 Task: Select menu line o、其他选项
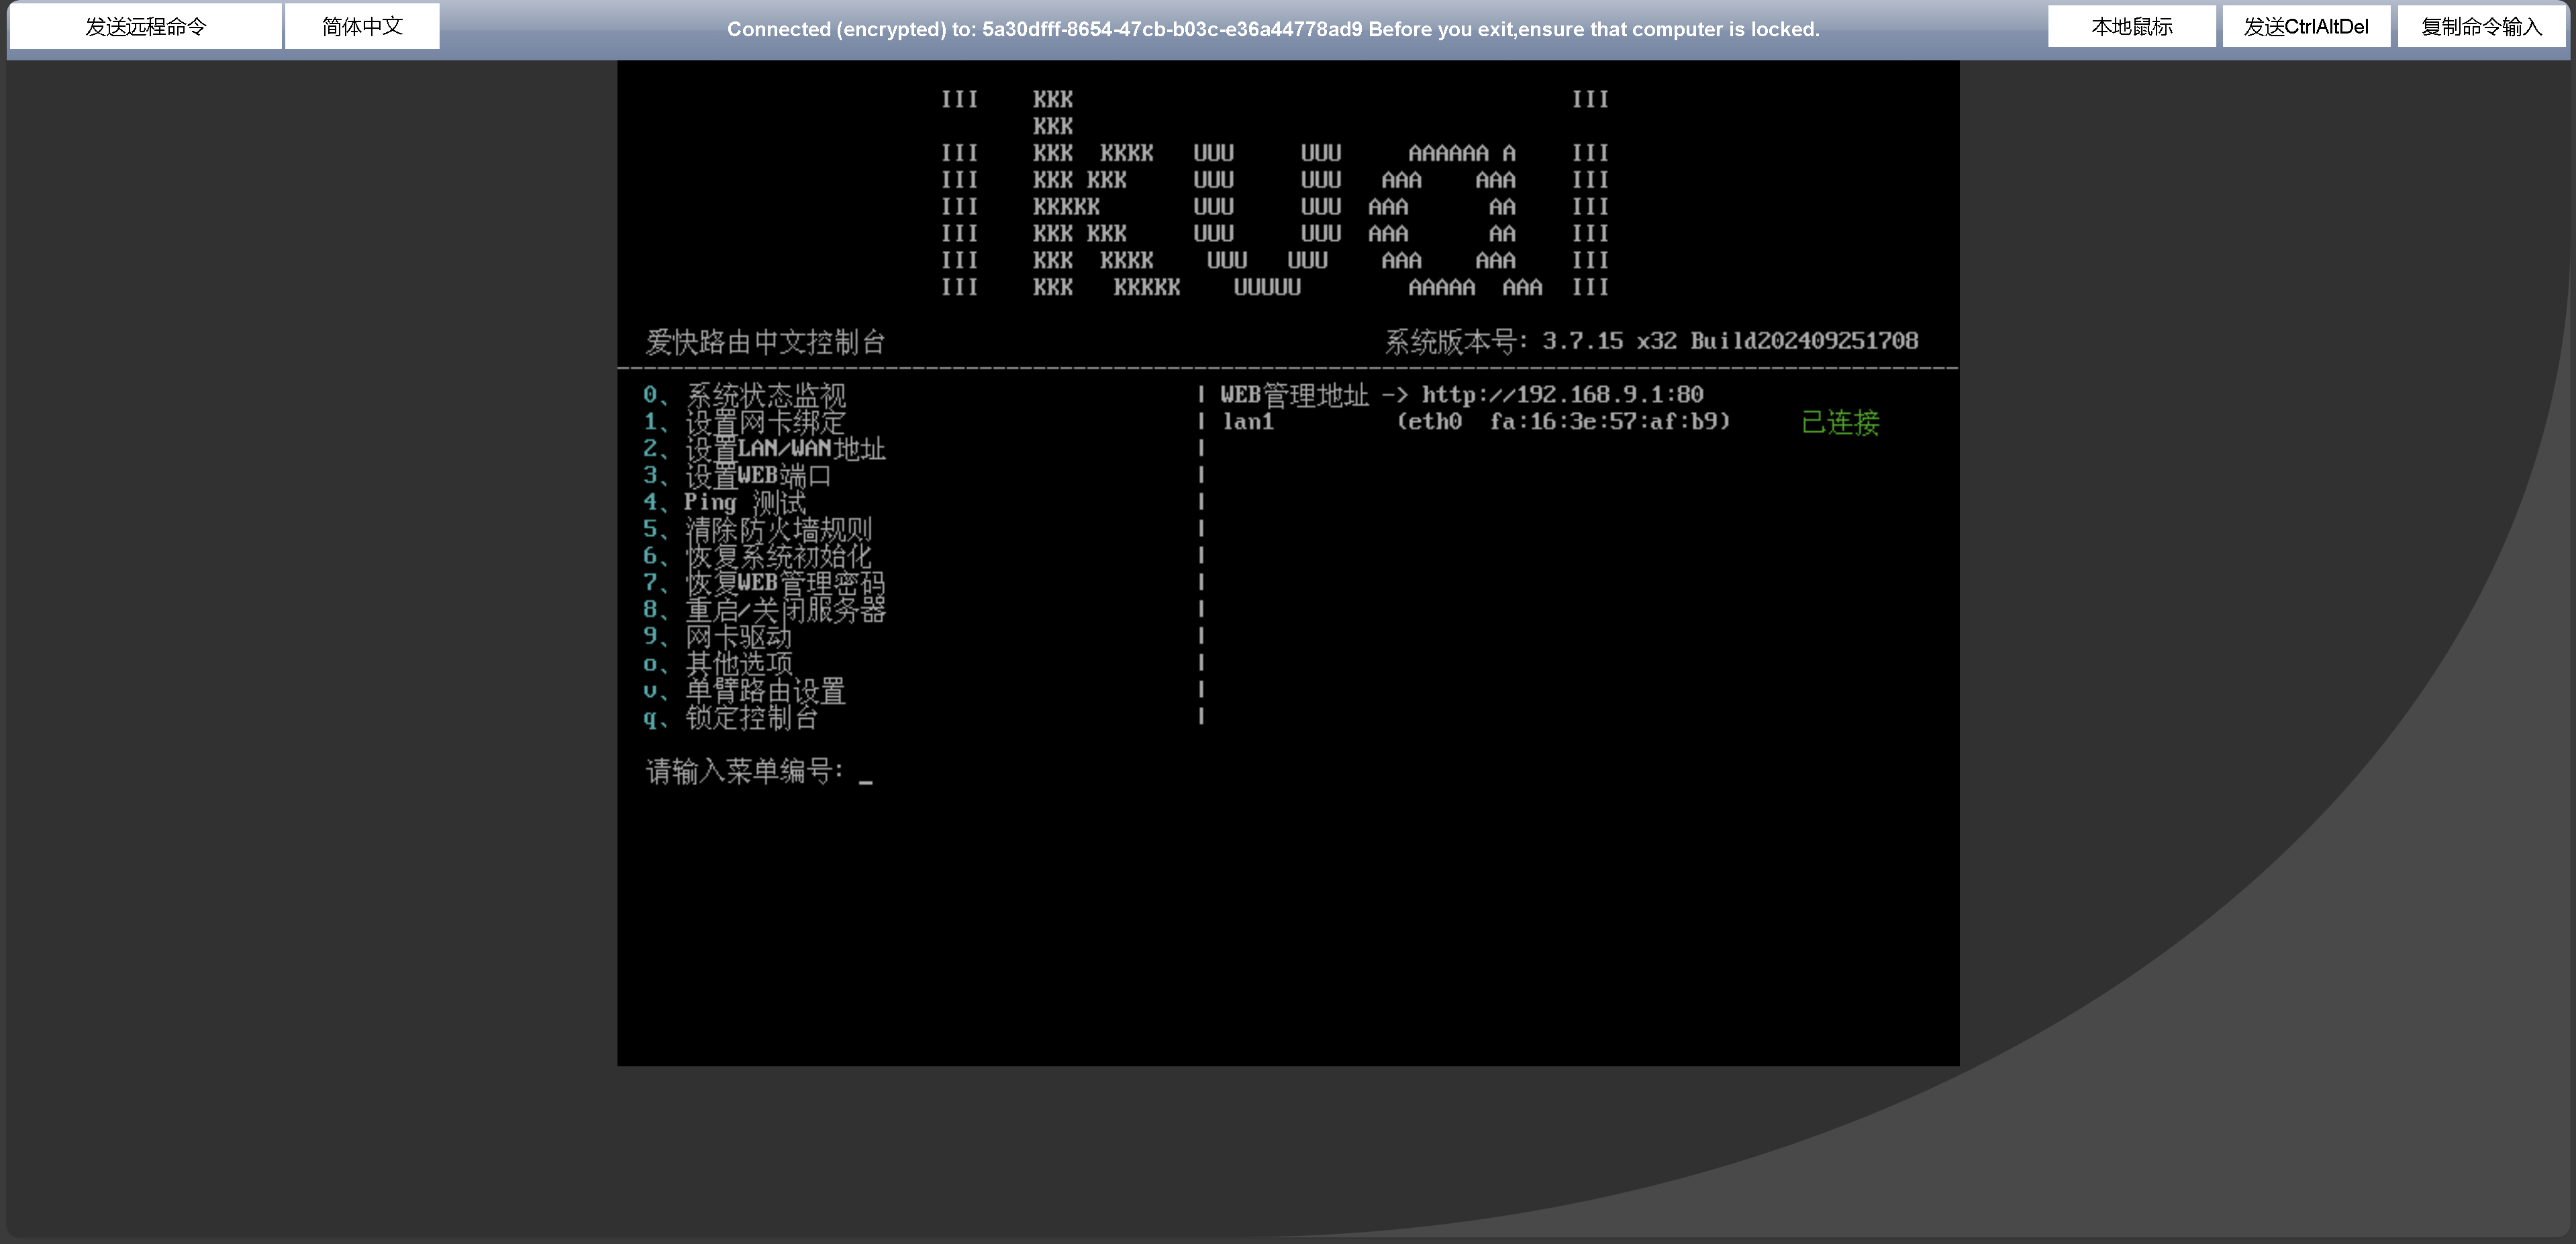point(717,665)
